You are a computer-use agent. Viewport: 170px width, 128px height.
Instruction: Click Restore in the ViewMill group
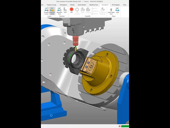click(95, 11)
